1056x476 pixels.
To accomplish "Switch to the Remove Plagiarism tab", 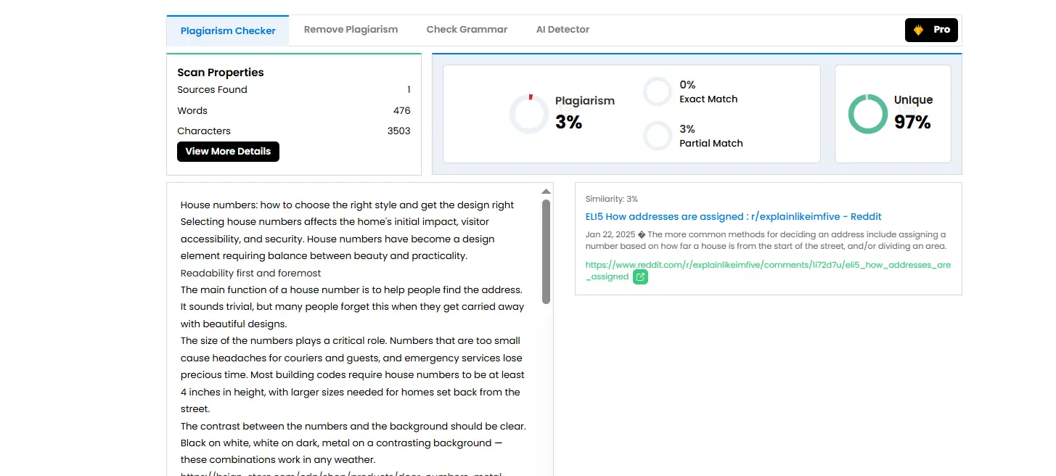I will (351, 29).
